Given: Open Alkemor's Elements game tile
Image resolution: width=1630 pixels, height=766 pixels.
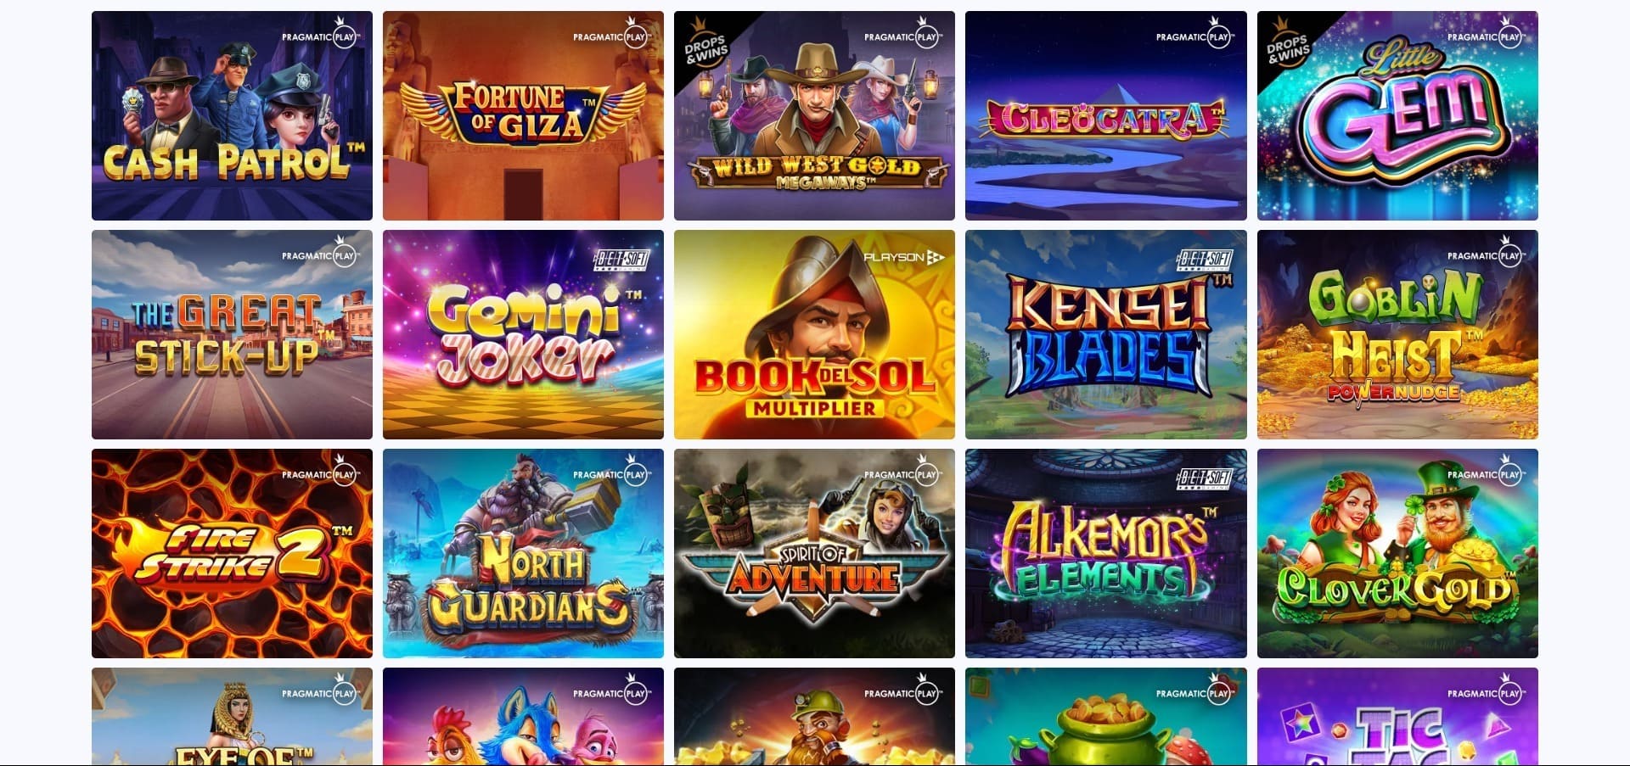Looking at the screenshot, I should tap(1105, 553).
